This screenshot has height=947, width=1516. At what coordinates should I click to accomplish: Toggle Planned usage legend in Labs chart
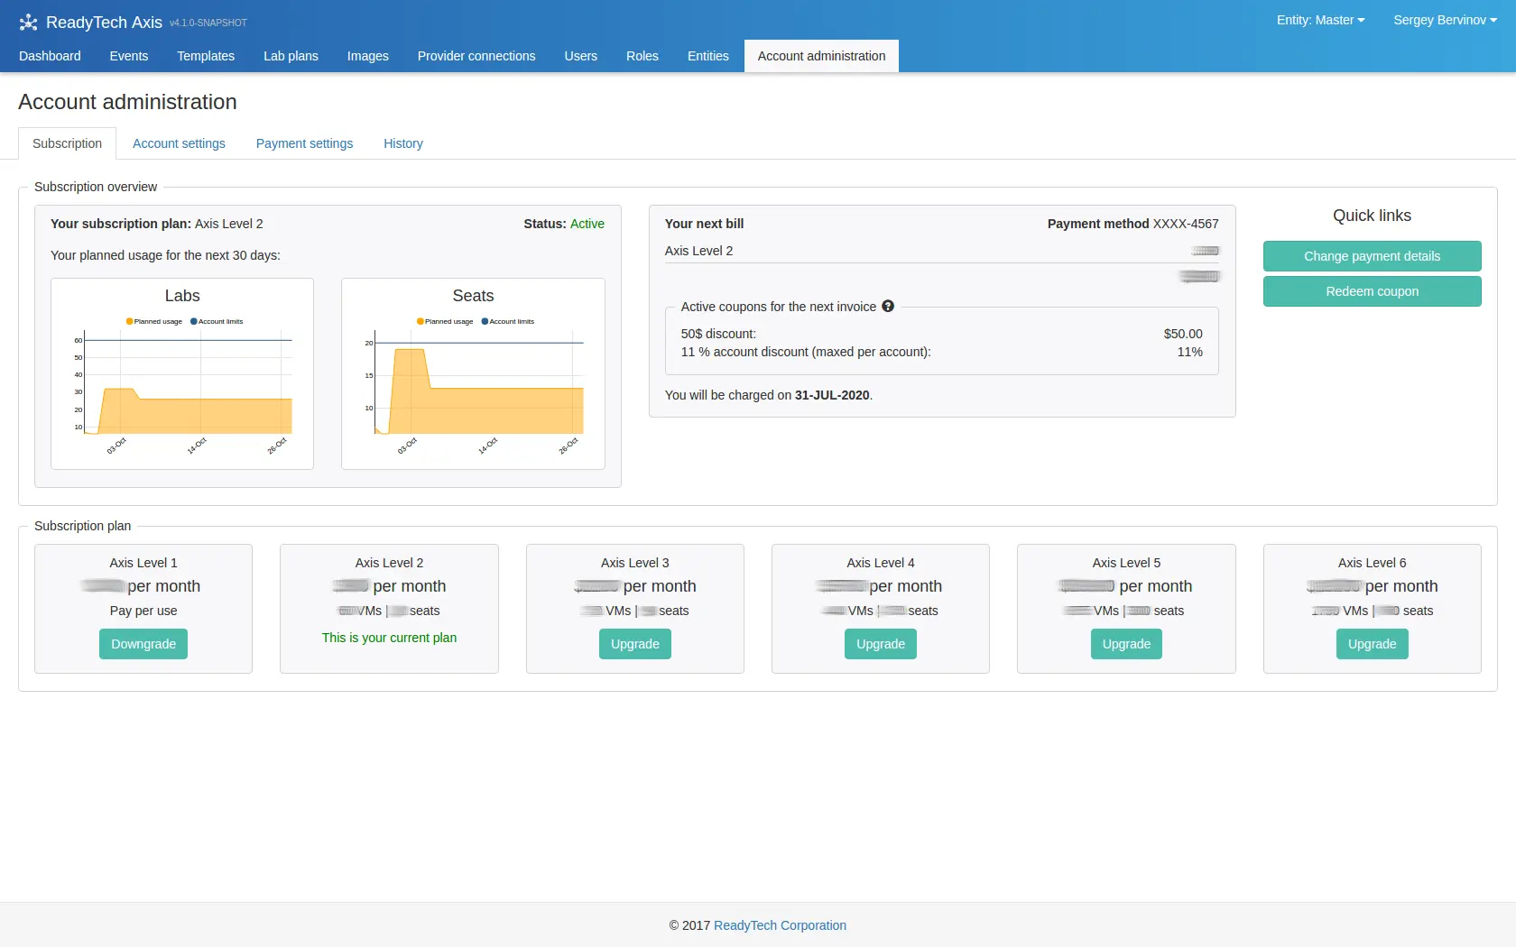(154, 321)
